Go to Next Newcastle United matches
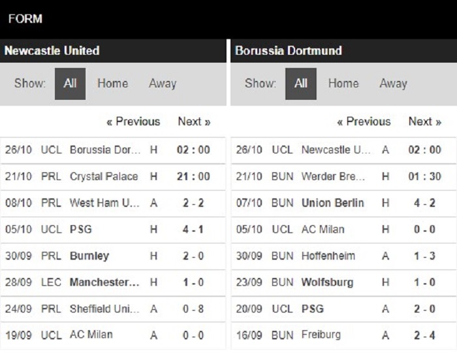 [x=194, y=121]
